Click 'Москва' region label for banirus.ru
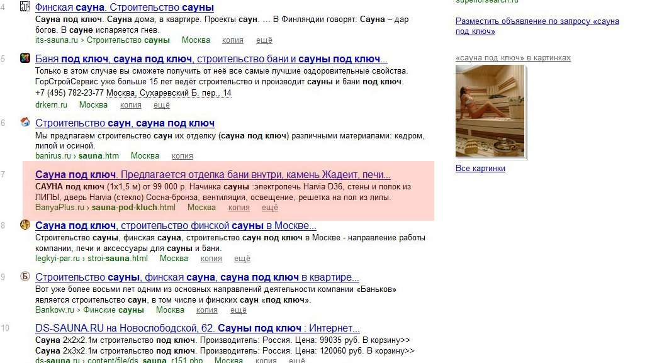Screen dimensions: 657x363 [145, 156]
